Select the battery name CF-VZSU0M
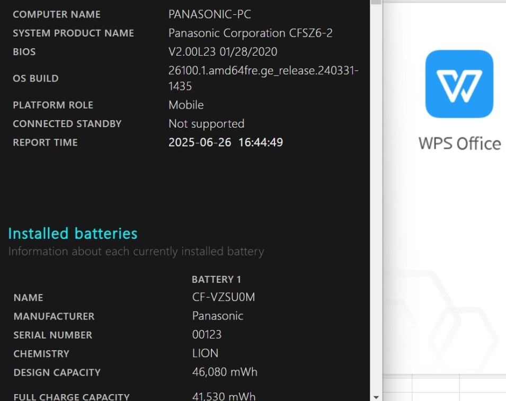 click(224, 297)
